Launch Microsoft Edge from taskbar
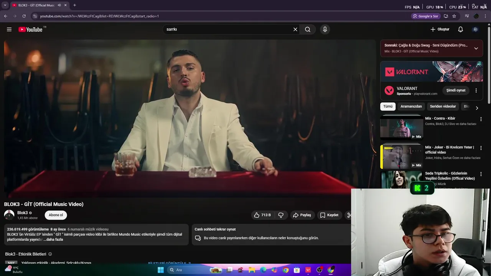This screenshot has width=491, height=276. pyautogui.click(x=263, y=270)
